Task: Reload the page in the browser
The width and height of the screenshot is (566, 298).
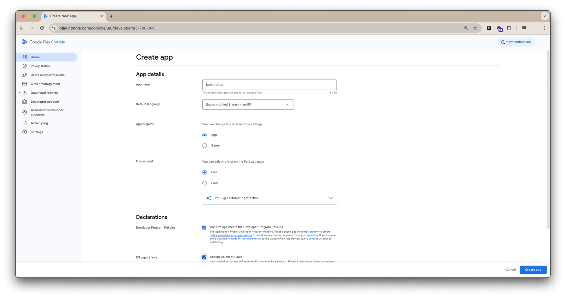Action: coord(42,28)
